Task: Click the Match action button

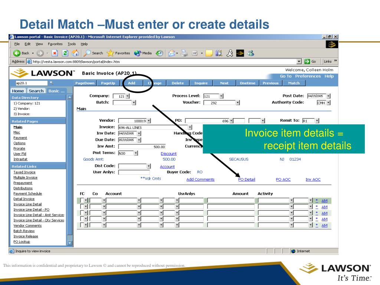Action: (x=294, y=83)
